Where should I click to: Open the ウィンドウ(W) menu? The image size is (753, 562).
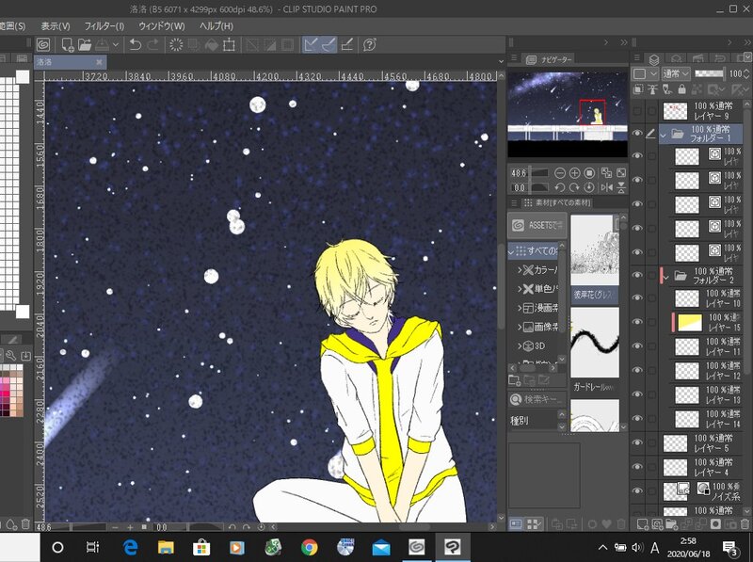pyautogui.click(x=162, y=26)
